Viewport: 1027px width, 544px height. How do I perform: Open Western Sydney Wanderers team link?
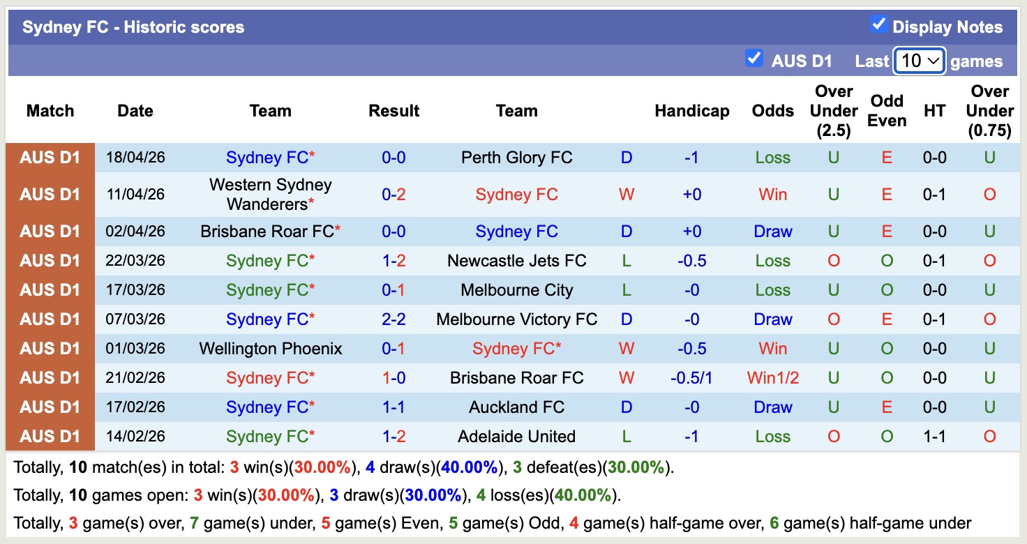pyautogui.click(x=270, y=195)
